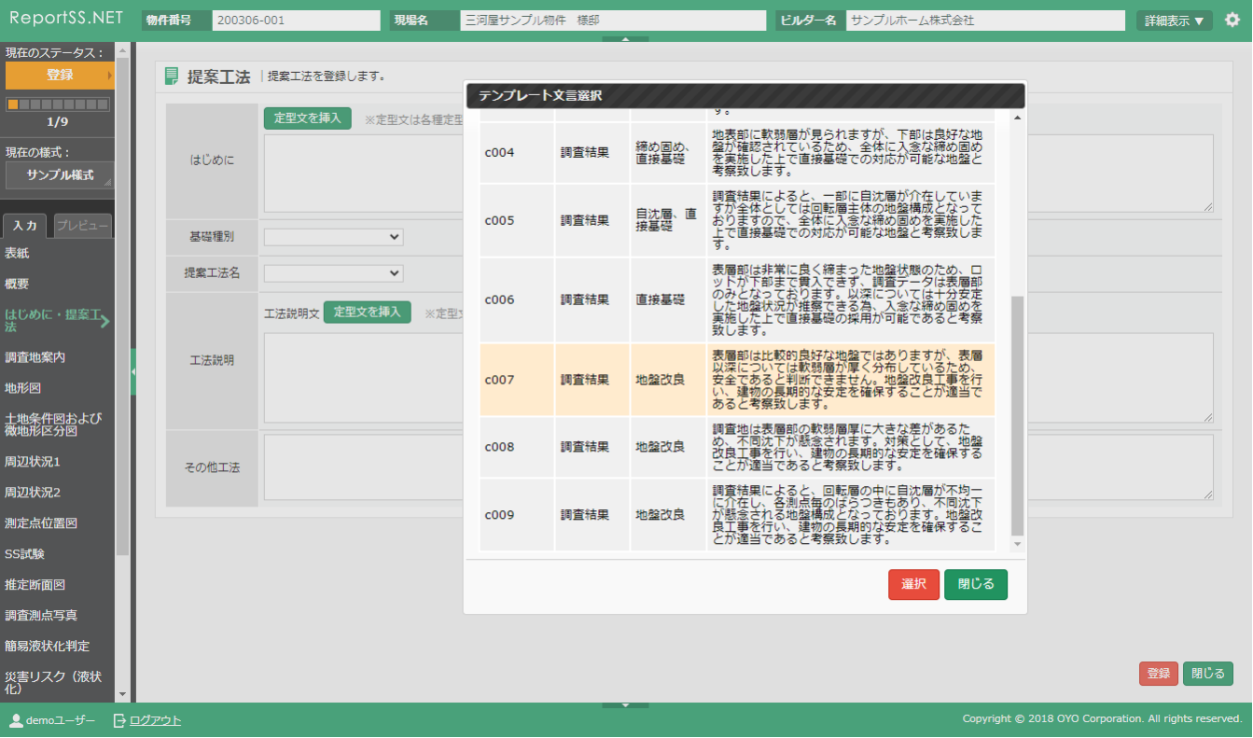
Task: Click the 1/9 progress indicator bar
Action: [60, 104]
